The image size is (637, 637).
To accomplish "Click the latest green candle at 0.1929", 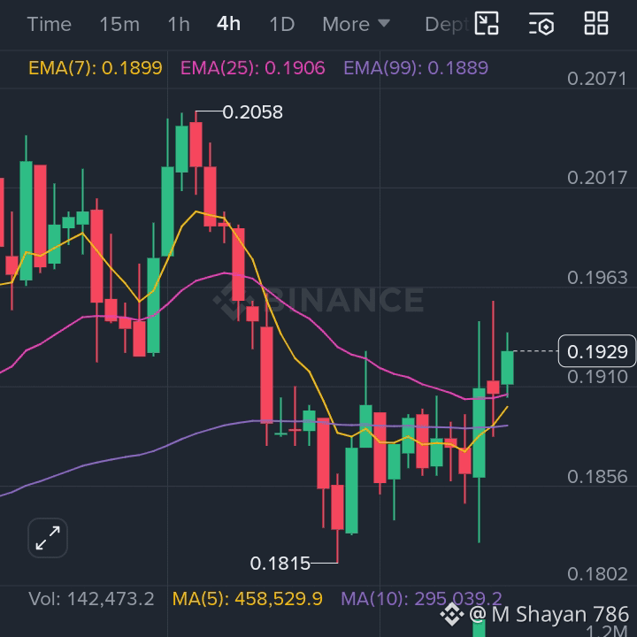I will coord(508,368).
